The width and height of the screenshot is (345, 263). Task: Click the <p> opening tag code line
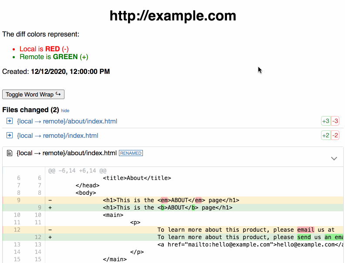coord(135,223)
